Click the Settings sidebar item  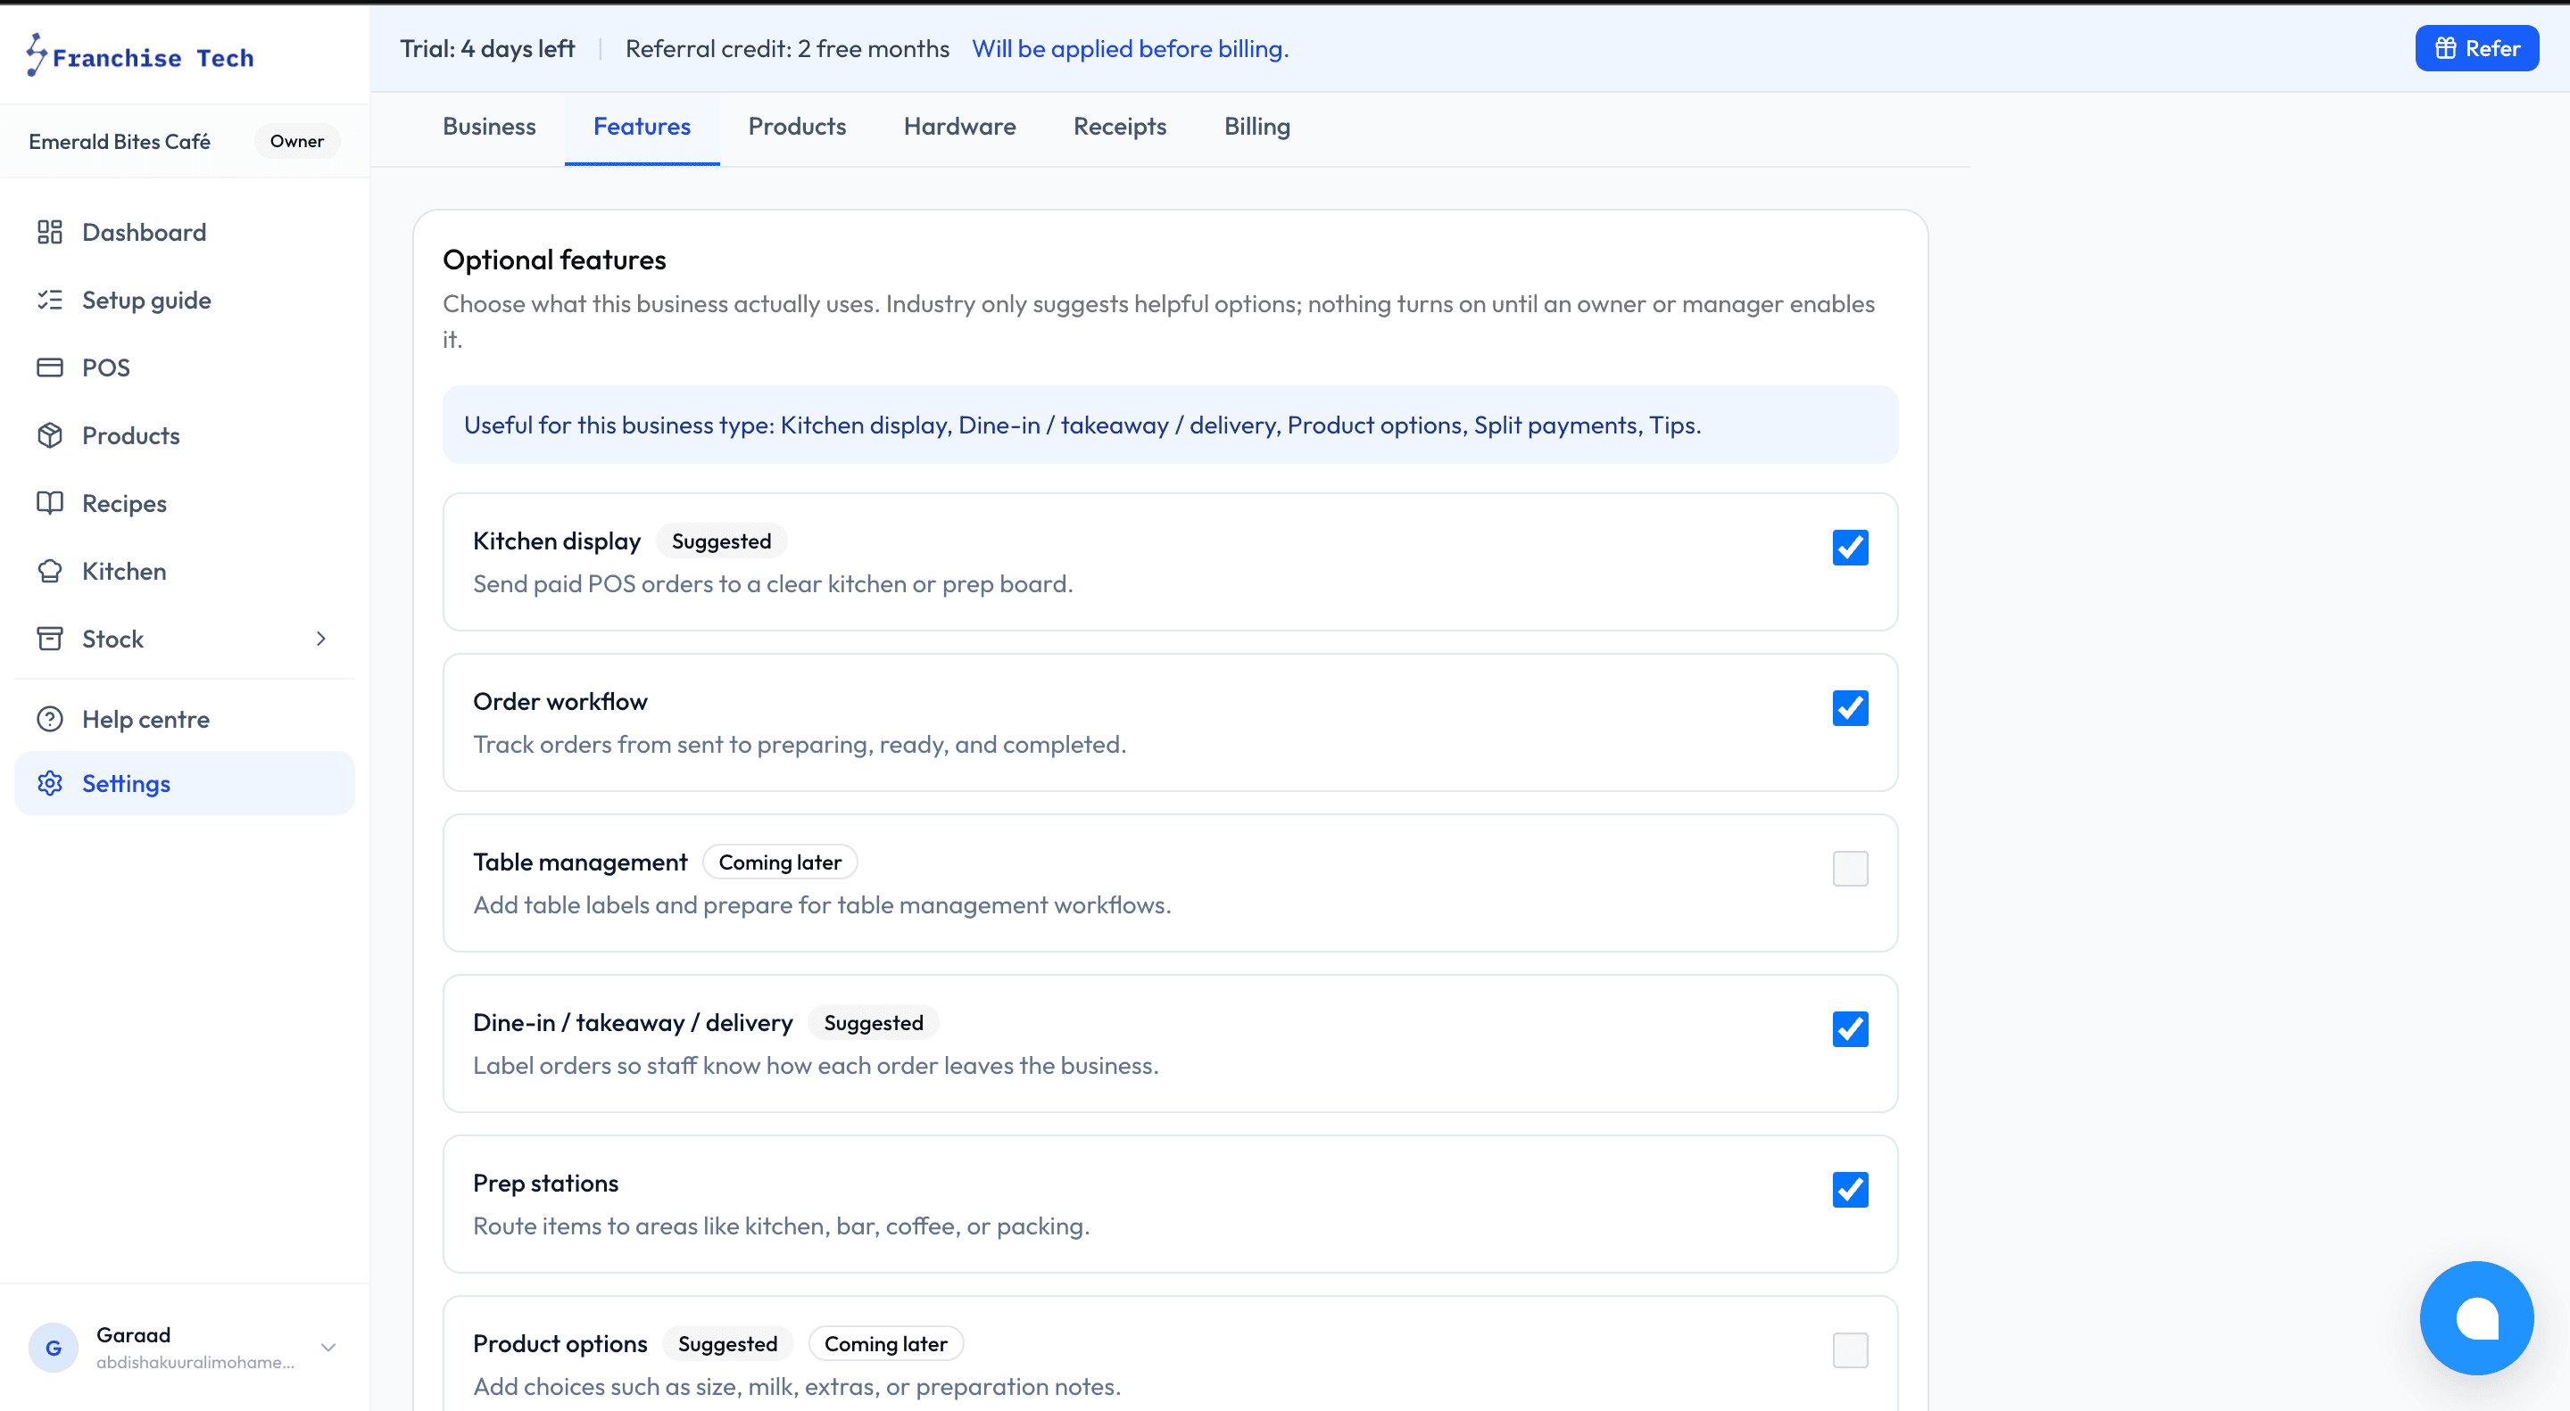click(x=185, y=784)
